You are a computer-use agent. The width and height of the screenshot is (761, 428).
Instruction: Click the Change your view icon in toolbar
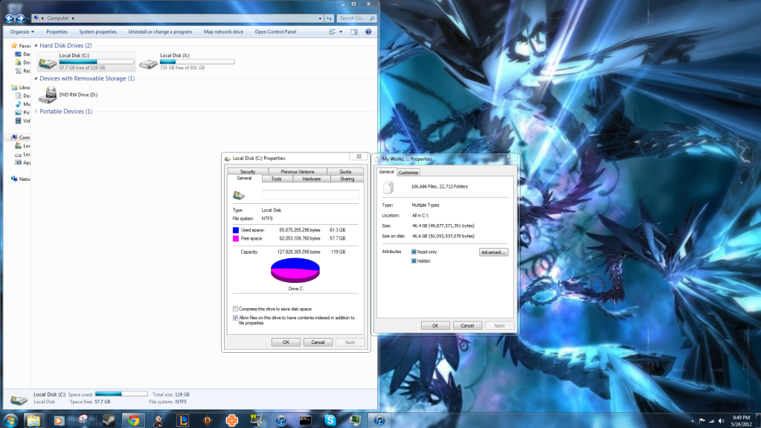tap(332, 32)
